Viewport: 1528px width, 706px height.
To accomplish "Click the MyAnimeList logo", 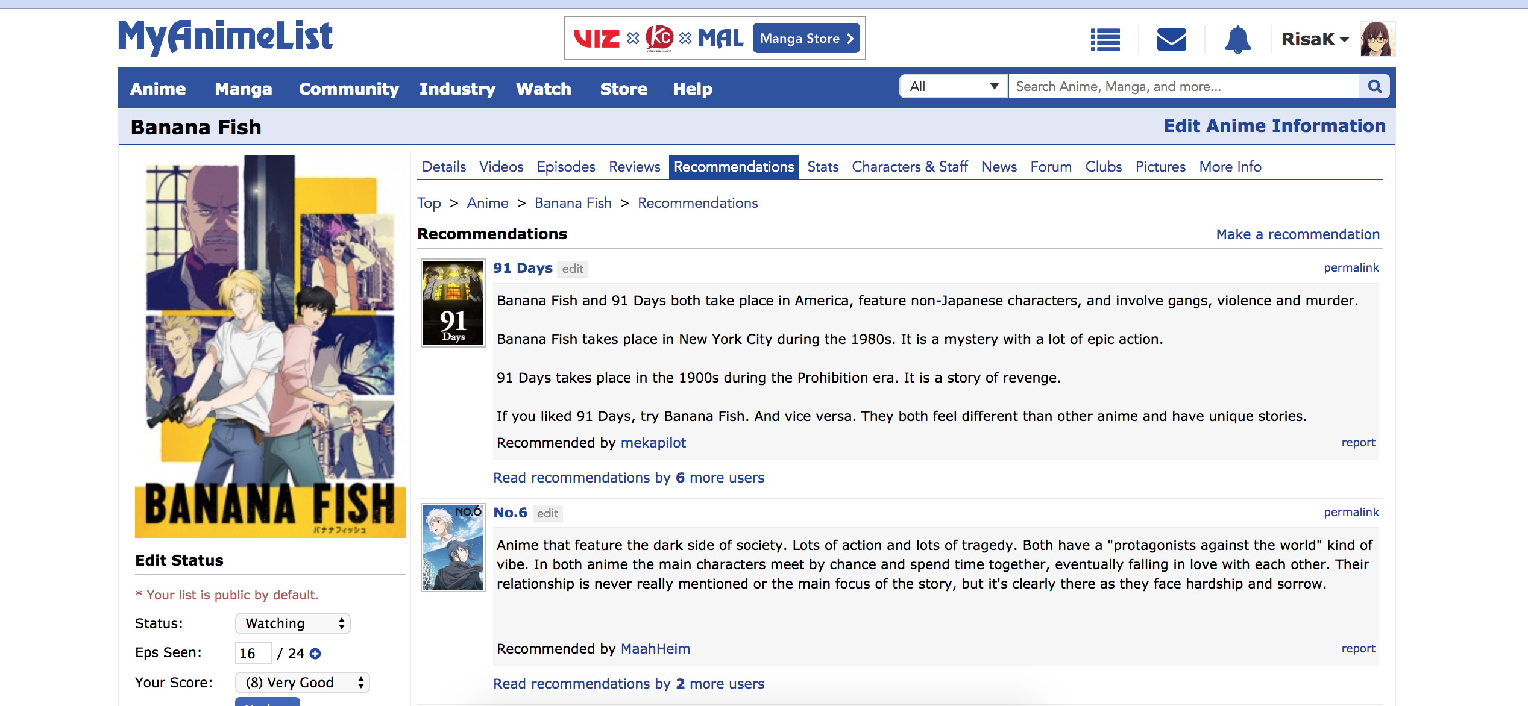I will 225,37.
